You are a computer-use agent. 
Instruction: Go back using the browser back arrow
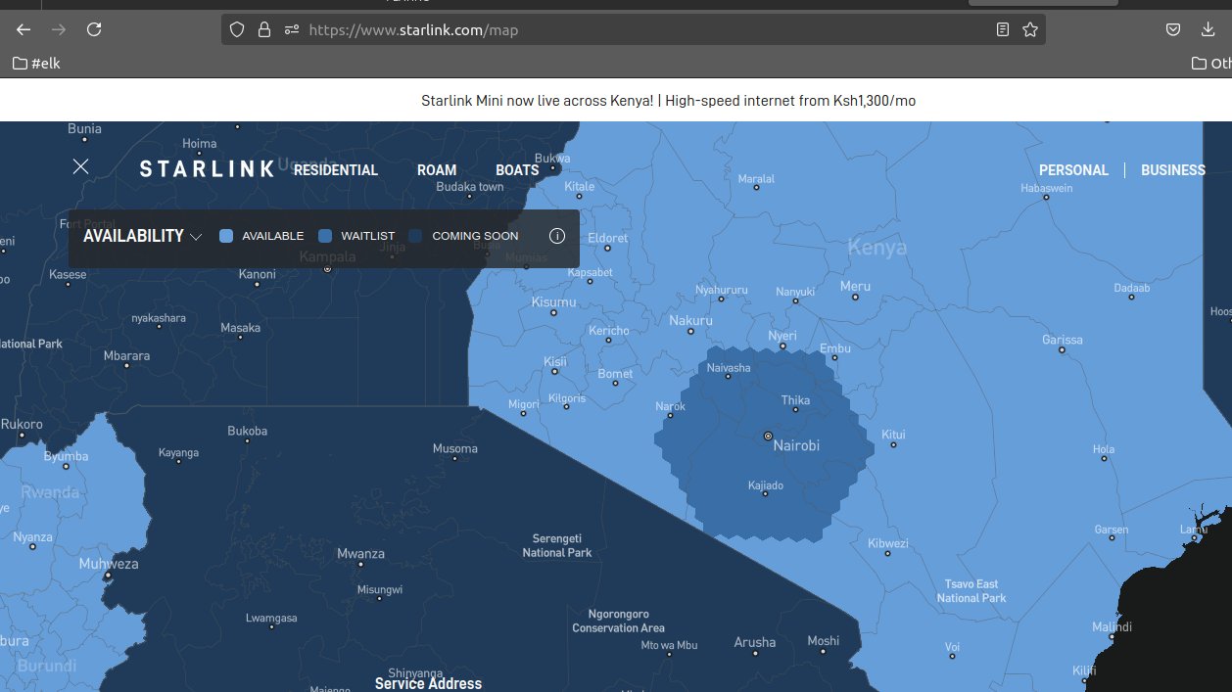pyautogui.click(x=24, y=29)
